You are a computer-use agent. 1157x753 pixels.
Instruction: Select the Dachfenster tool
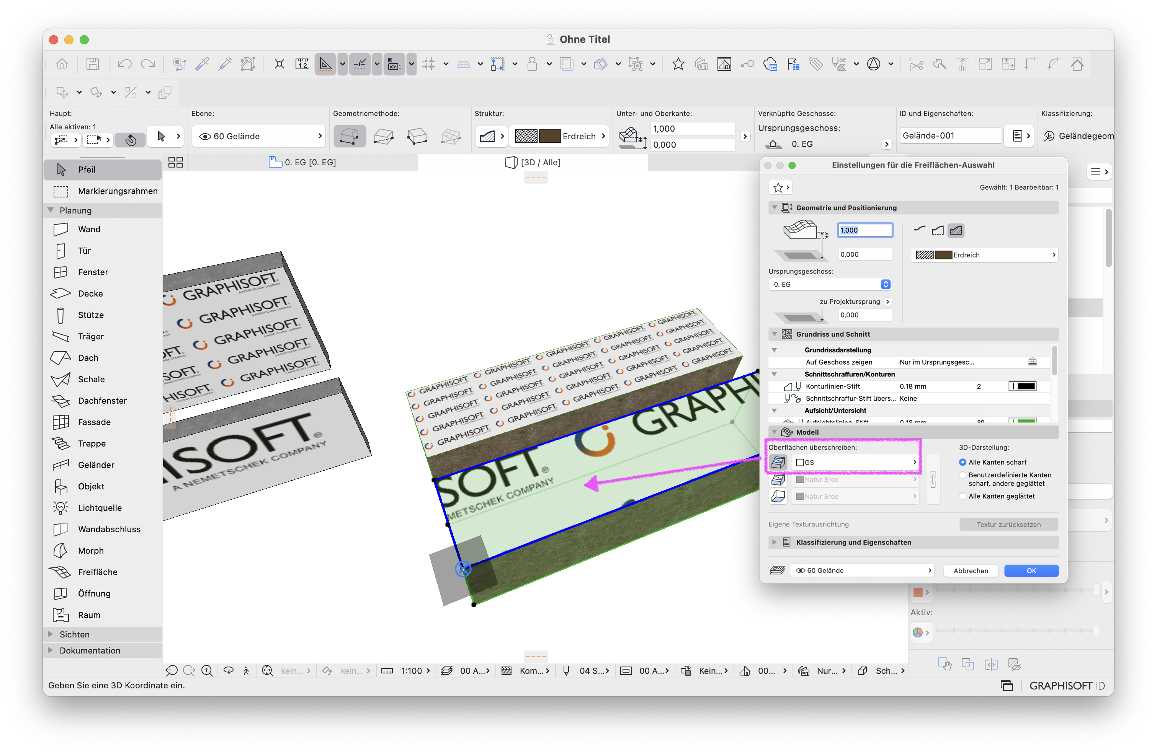[103, 400]
